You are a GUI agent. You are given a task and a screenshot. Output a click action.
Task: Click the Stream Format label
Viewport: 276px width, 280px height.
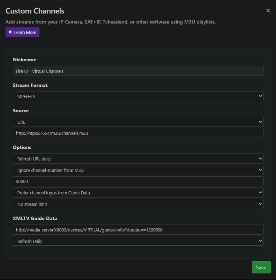[x=30, y=85]
